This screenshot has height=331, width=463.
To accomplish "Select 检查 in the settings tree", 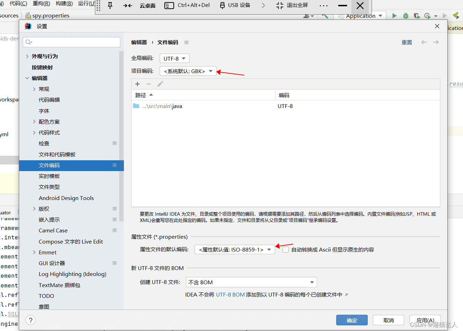I will [x=44, y=143].
